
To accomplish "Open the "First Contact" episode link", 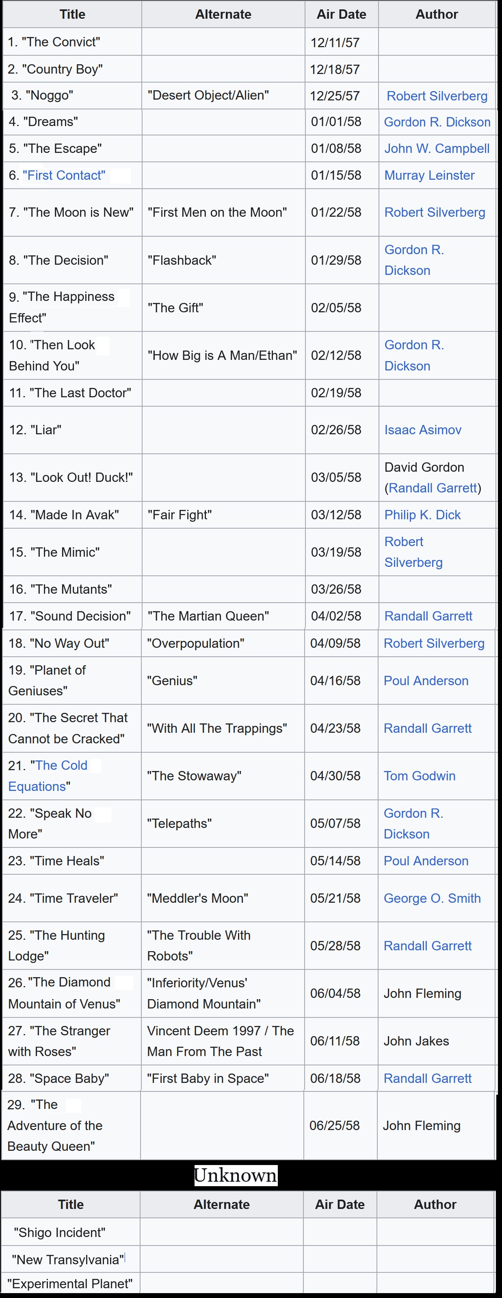I will click(x=64, y=175).
